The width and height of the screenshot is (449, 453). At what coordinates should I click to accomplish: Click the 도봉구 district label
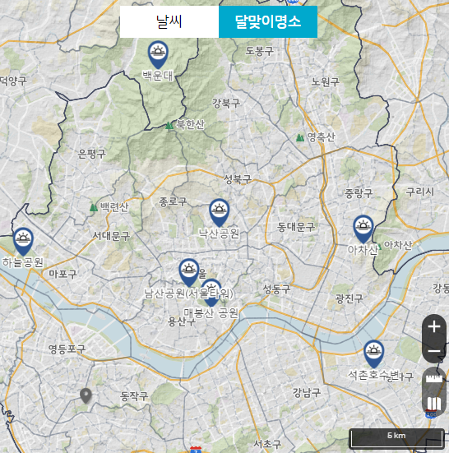pos(259,51)
